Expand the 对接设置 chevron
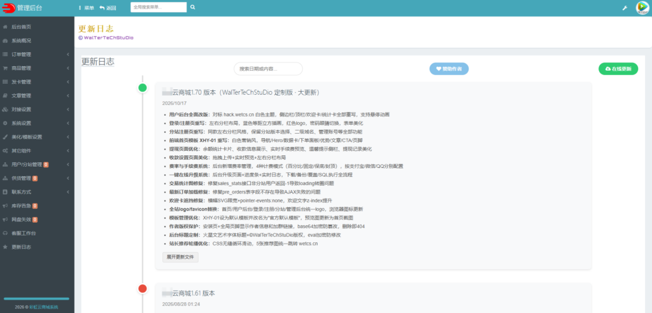The image size is (652, 313). (67, 109)
